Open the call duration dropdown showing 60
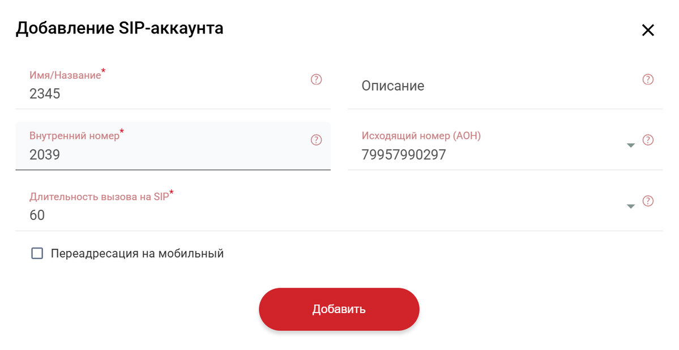The image size is (679, 350). click(x=339, y=207)
